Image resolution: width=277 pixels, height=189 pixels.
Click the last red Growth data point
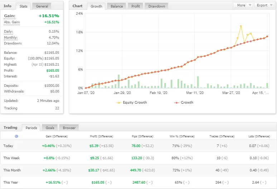click(267, 37)
